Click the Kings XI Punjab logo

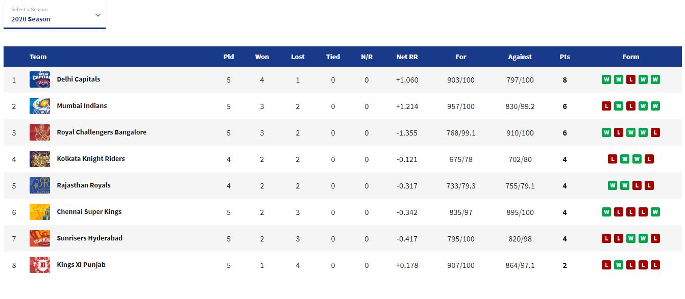click(40, 265)
